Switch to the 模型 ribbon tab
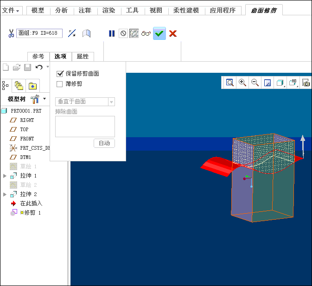The height and width of the screenshot is (286, 312). pyautogui.click(x=38, y=10)
